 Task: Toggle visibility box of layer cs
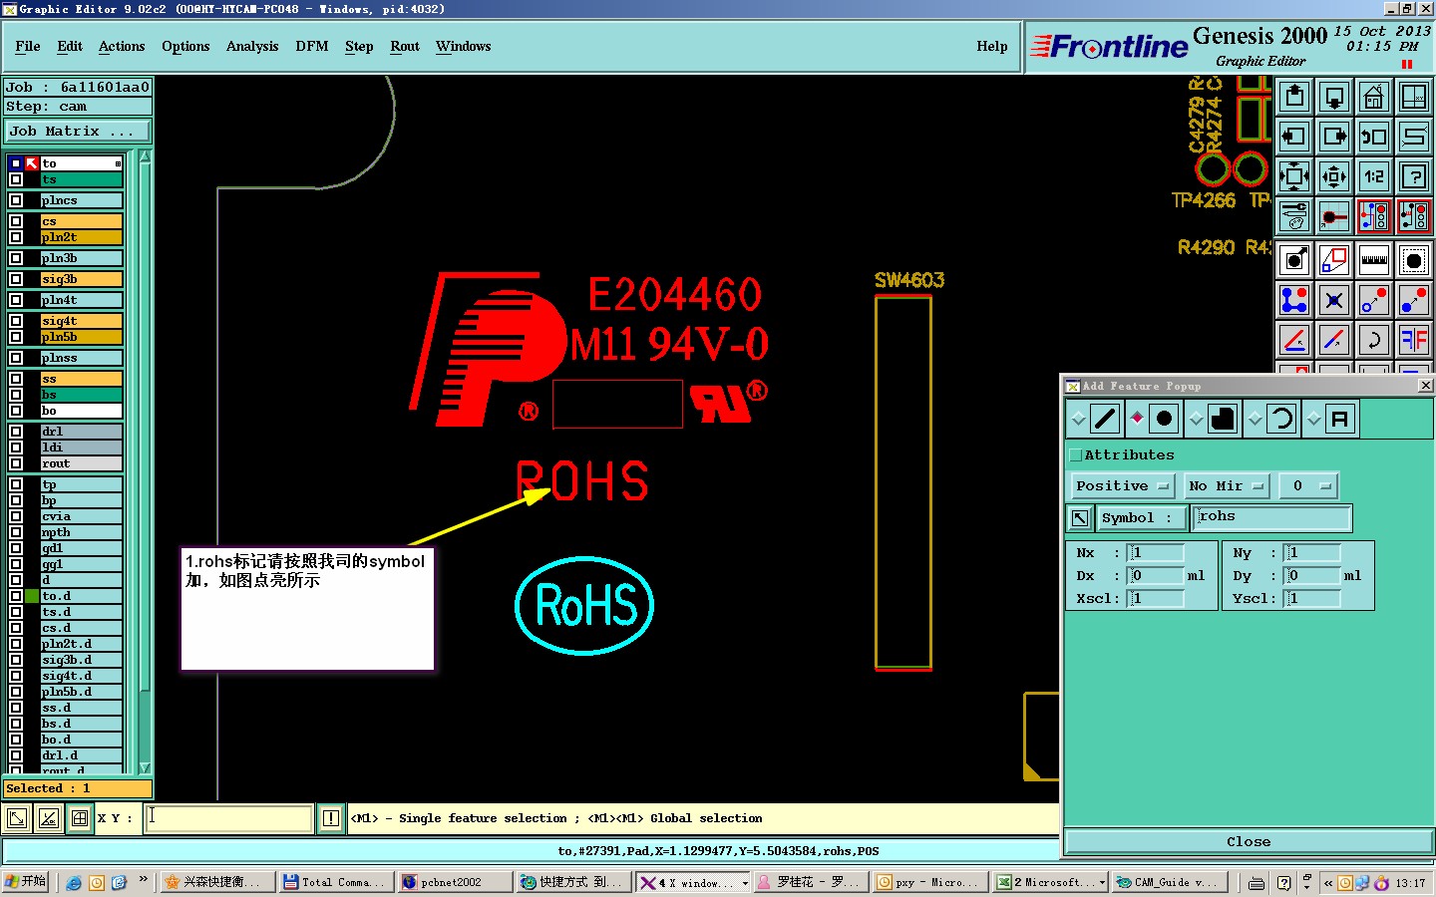click(x=16, y=221)
